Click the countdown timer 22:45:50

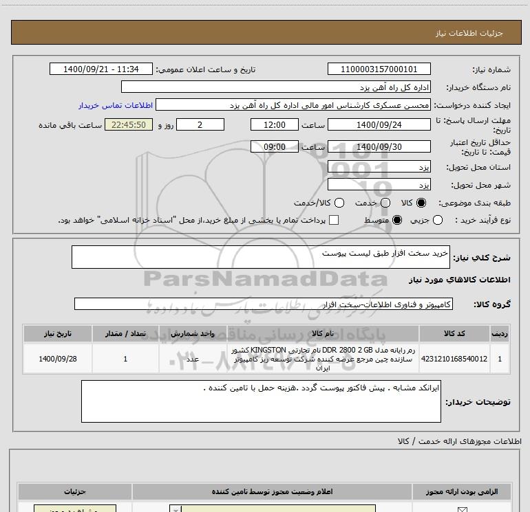click(x=129, y=124)
